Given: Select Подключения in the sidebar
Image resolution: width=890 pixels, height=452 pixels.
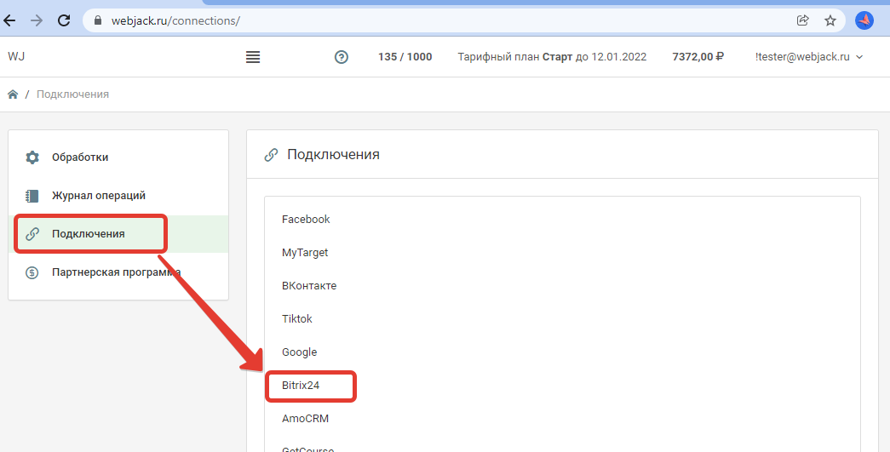Looking at the screenshot, I should point(118,233).
